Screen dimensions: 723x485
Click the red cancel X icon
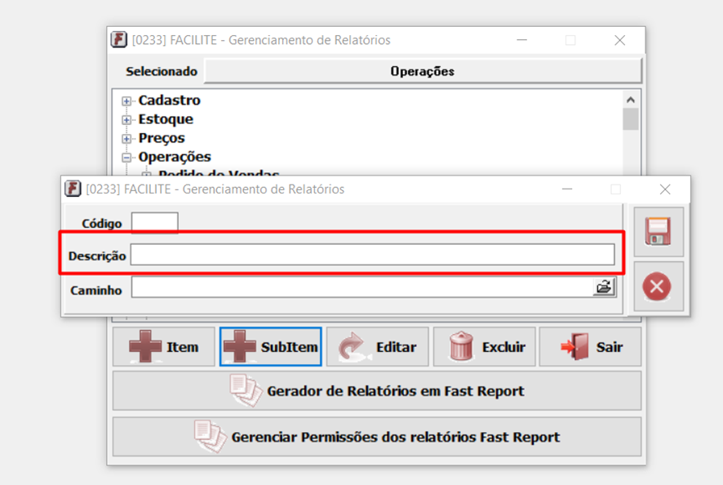(x=657, y=287)
